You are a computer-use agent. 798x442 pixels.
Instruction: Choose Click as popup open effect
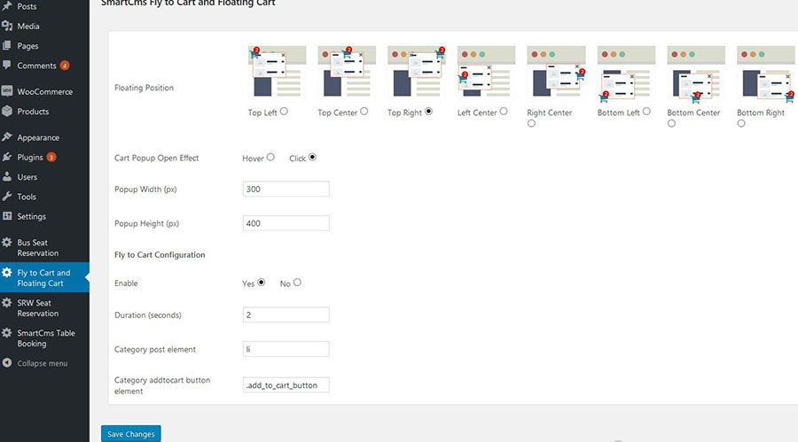[x=312, y=157]
